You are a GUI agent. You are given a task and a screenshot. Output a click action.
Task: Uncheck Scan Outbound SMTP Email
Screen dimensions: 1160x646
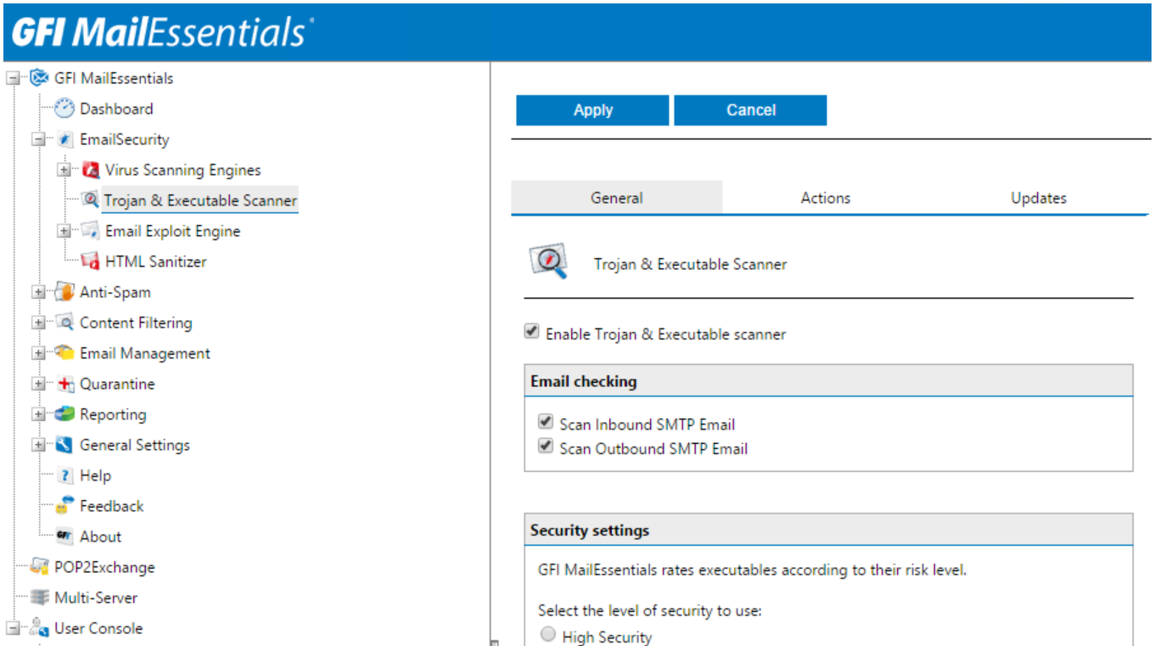click(x=546, y=447)
